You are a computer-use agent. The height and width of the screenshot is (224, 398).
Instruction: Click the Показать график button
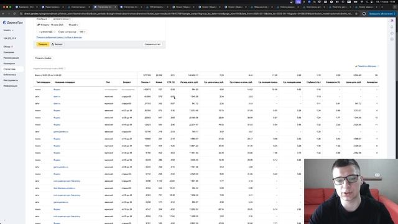point(43,58)
